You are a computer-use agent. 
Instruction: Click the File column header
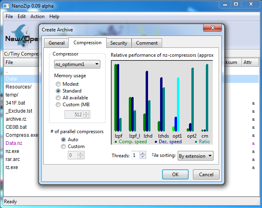[21, 62]
